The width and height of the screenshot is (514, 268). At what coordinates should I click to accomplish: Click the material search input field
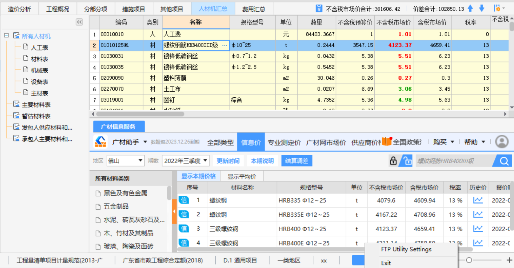pos(454,161)
